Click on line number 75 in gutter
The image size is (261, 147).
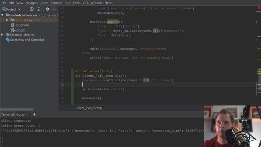pyautogui.click(x=62, y=85)
